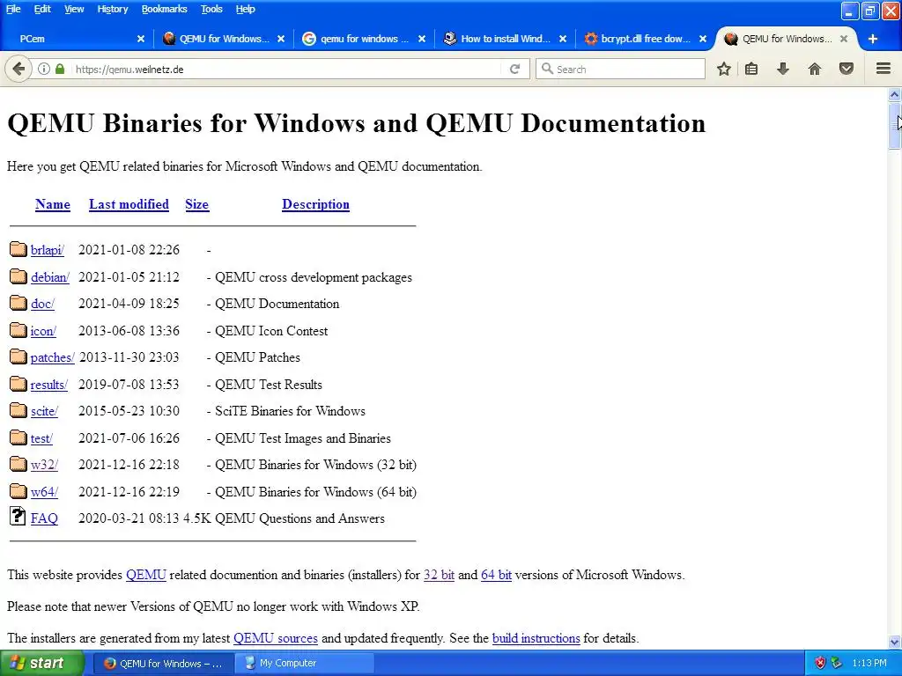
Task: Click the folder icon beside results/
Action: 18,384
